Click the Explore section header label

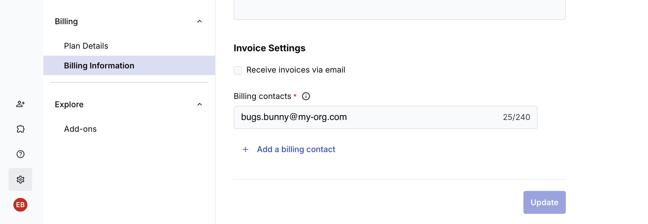coord(69,104)
